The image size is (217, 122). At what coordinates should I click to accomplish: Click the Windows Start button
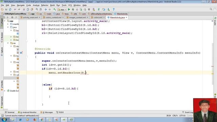coord(4,120)
